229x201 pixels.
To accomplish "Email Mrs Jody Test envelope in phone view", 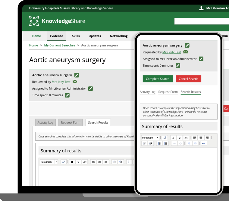I will 186,52.
